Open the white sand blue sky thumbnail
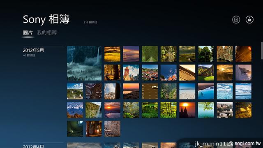Screen dimensions: 263x148 click(x=187, y=91)
